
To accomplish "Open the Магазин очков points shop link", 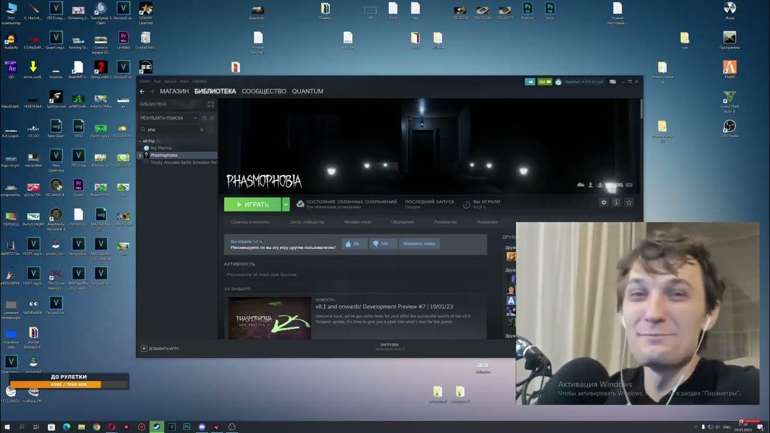I will pyautogui.click(x=357, y=222).
